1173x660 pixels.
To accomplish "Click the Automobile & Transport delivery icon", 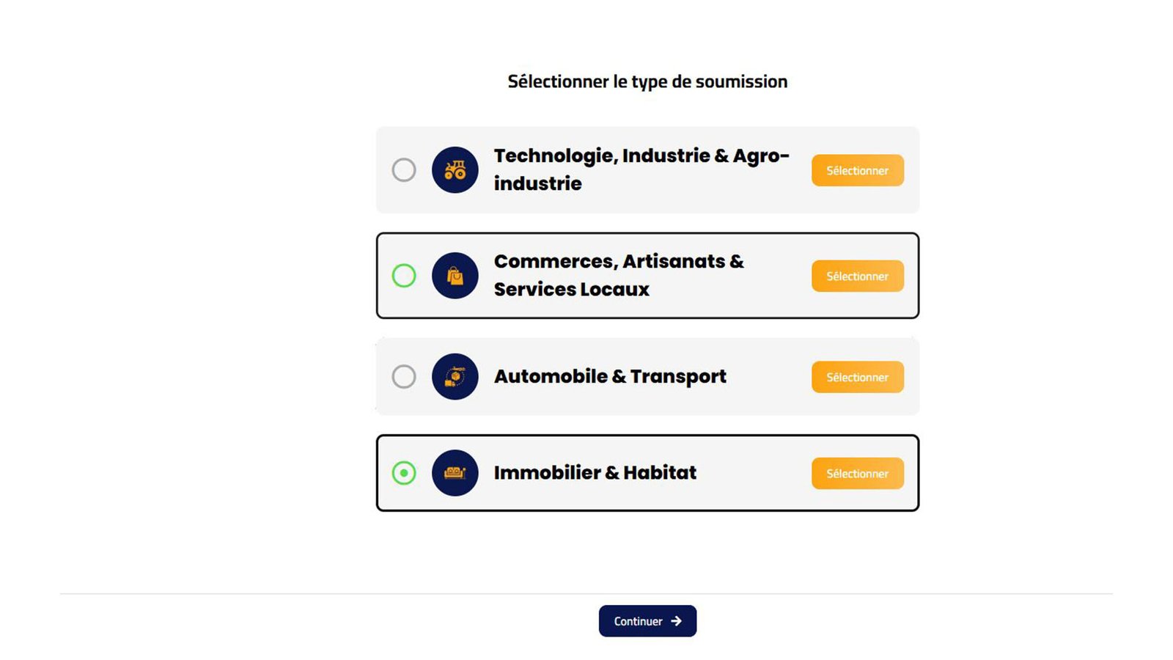I will click(455, 377).
